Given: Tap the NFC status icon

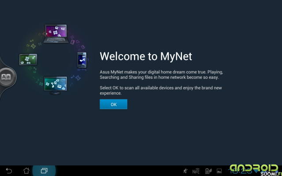Looking at the screenshot, I should 196,171.
